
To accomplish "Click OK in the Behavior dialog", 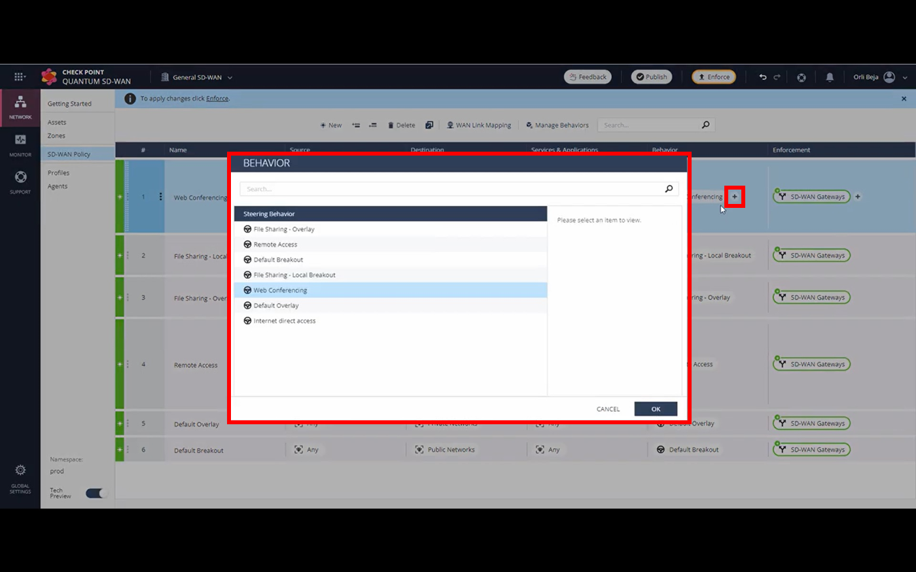I will click(x=656, y=409).
